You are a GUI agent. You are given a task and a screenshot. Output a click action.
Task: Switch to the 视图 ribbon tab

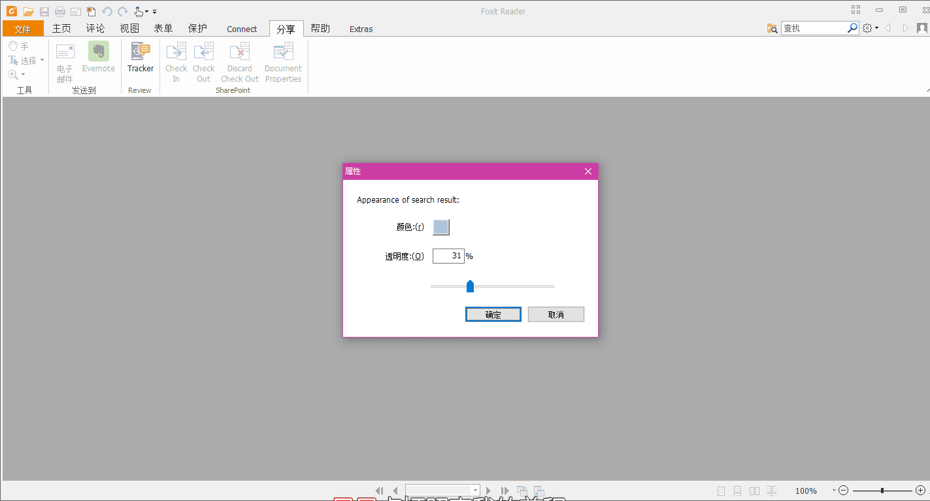click(129, 28)
